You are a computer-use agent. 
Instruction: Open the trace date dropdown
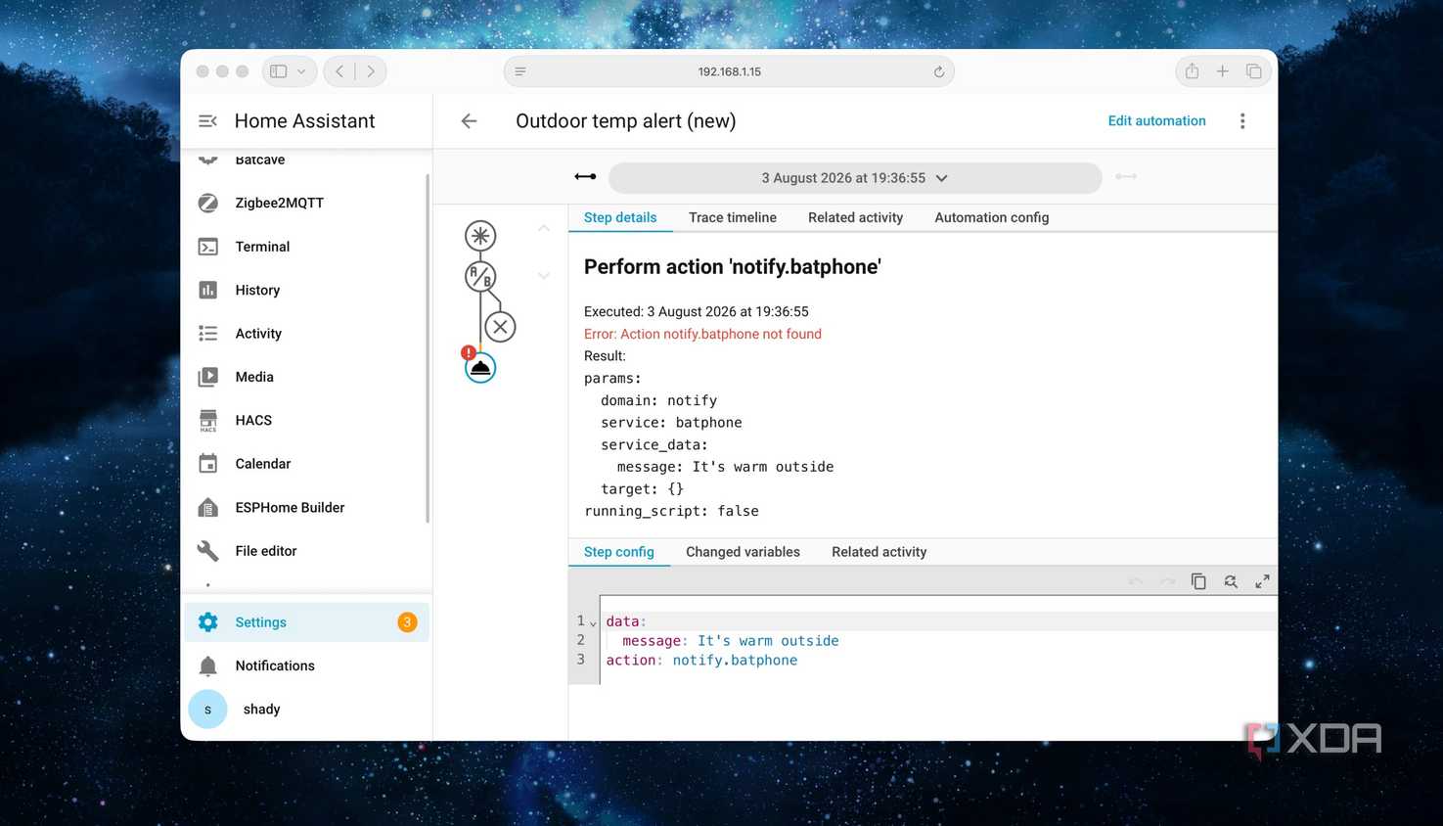855,178
